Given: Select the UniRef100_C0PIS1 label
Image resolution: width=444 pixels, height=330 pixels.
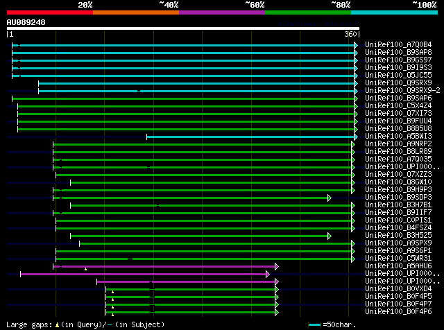Looking at the screenshot, I should click(x=398, y=220).
